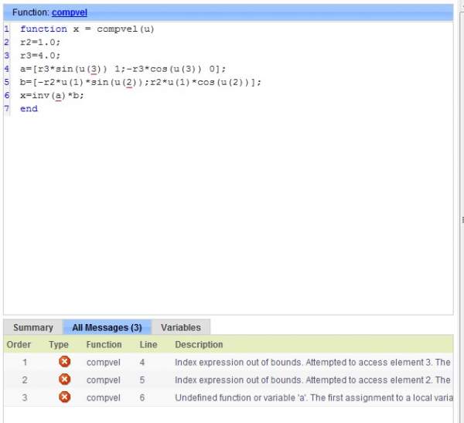Select the "Undefined function or variable 'a'" message
Screen dimensions: 464x423
point(314,397)
